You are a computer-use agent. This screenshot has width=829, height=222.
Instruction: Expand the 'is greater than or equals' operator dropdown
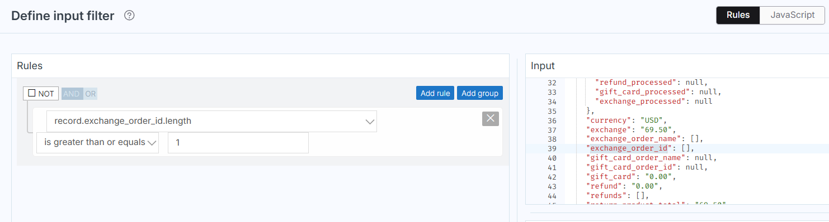pos(97,142)
